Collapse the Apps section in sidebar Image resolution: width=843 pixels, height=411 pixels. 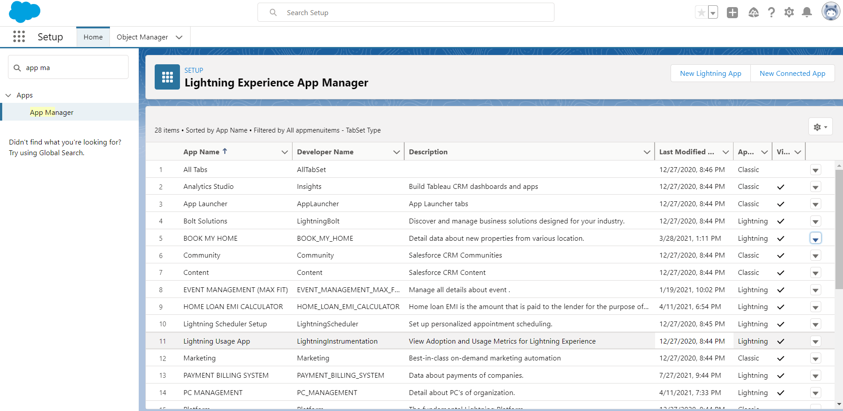[8, 95]
